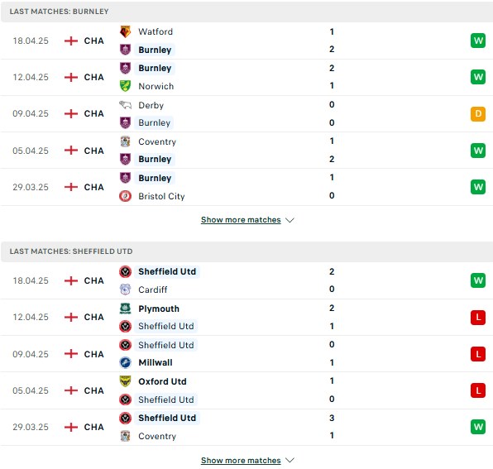
Task: Click the Cardiff bluebird crest icon
Action: pos(125,290)
